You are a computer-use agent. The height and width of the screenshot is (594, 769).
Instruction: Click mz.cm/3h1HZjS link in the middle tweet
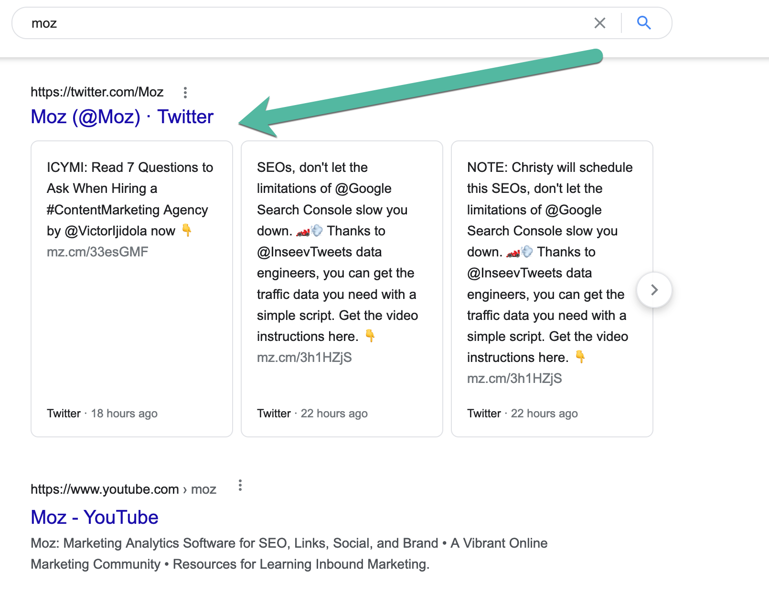pyautogui.click(x=304, y=358)
